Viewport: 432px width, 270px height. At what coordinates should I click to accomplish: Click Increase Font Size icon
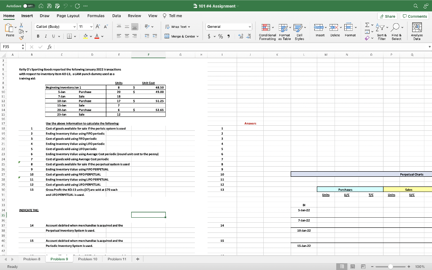pos(98,27)
